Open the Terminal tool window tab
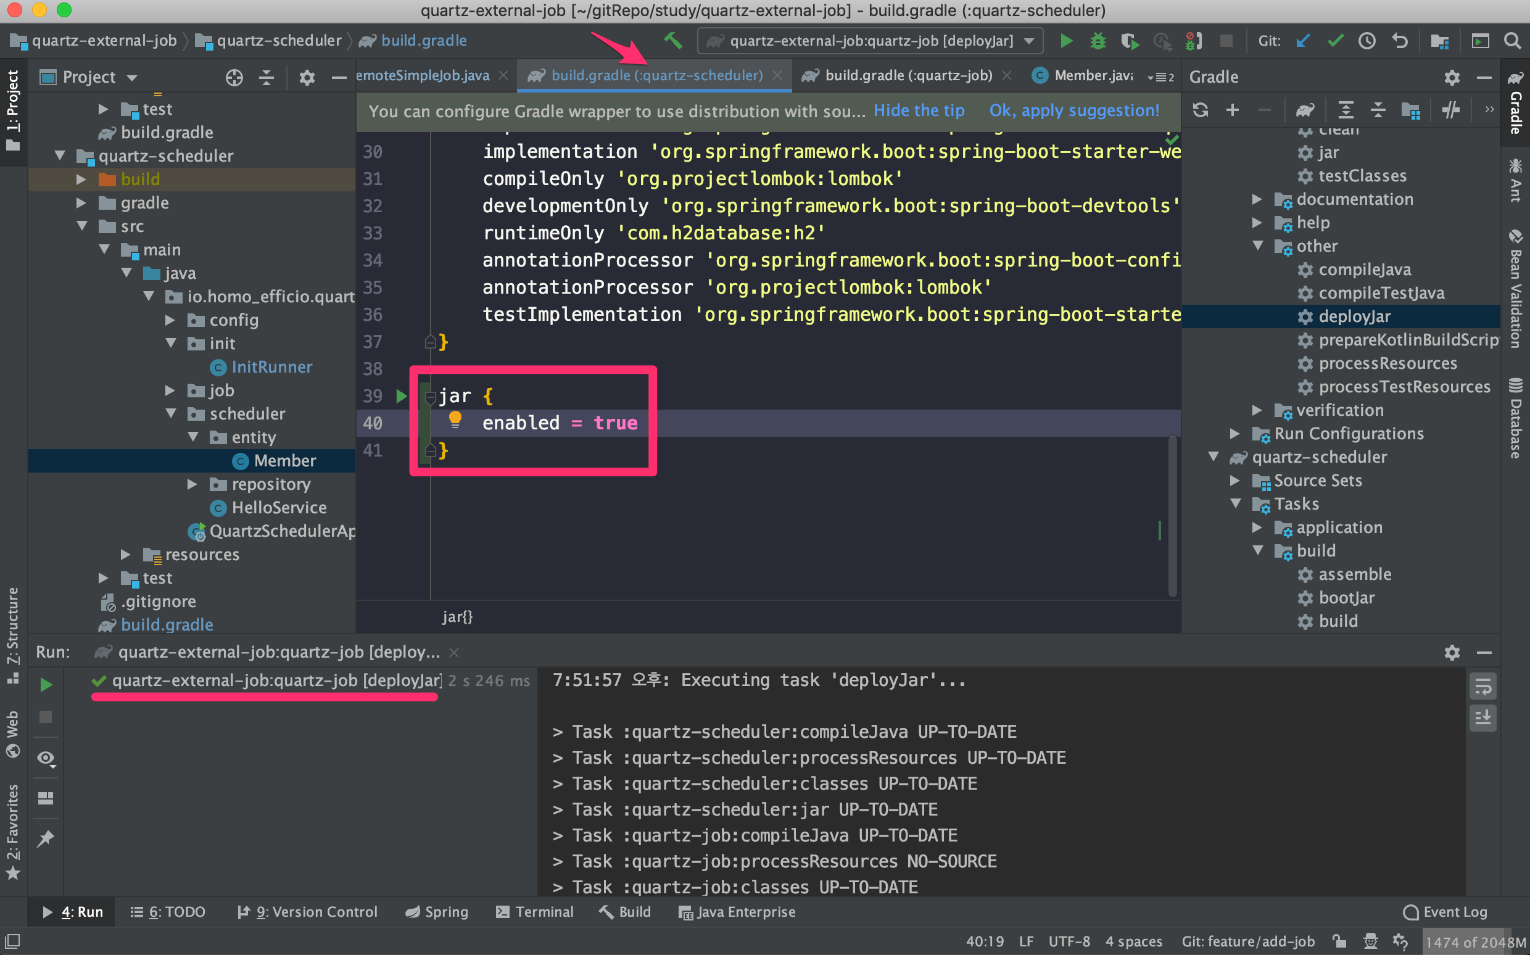This screenshot has width=1530, height=955. tap(535, 912)
